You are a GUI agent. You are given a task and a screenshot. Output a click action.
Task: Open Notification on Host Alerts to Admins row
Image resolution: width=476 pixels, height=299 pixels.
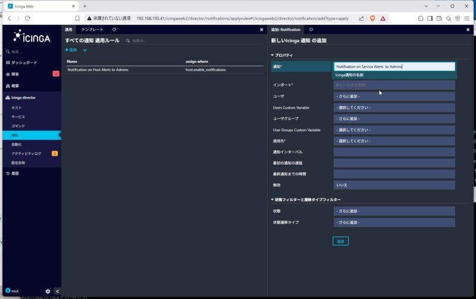click(x=98, y=70)
